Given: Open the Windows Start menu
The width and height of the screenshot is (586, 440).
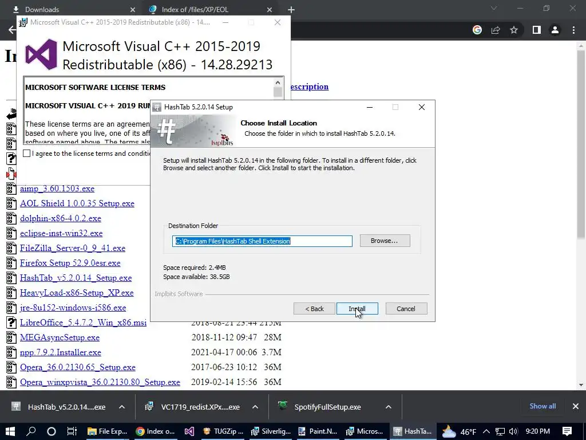Looking at the screenshot, I should pos(10,431).
